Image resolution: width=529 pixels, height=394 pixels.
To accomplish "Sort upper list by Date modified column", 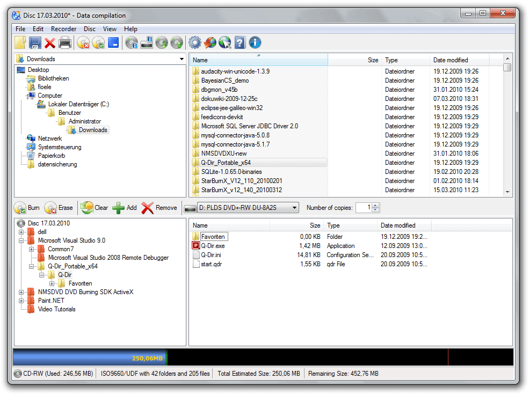I will click(460, 60).
